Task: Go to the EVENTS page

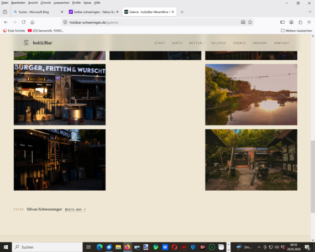Action: click(239, 43)
